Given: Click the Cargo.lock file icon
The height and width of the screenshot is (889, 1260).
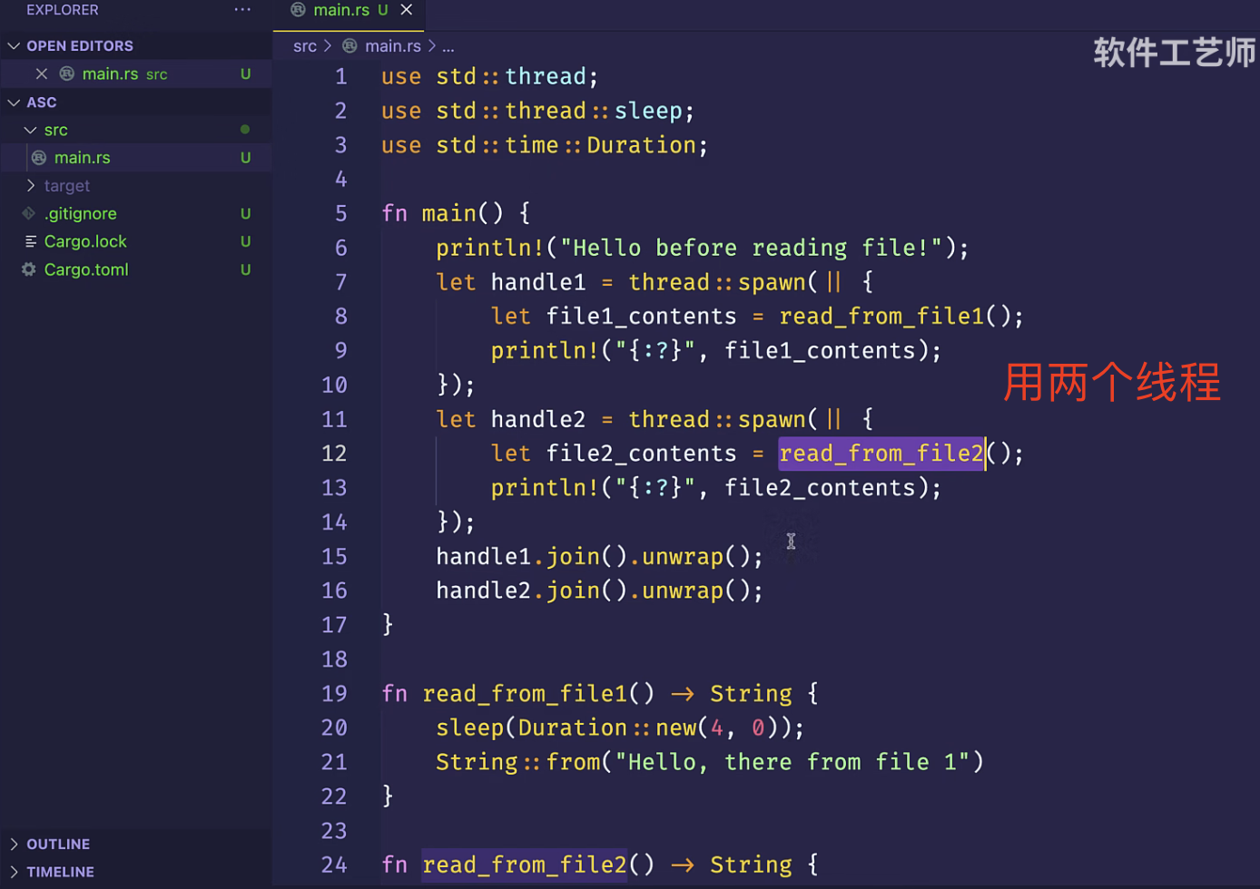Looking at the screenshot, I should (30, 242).
